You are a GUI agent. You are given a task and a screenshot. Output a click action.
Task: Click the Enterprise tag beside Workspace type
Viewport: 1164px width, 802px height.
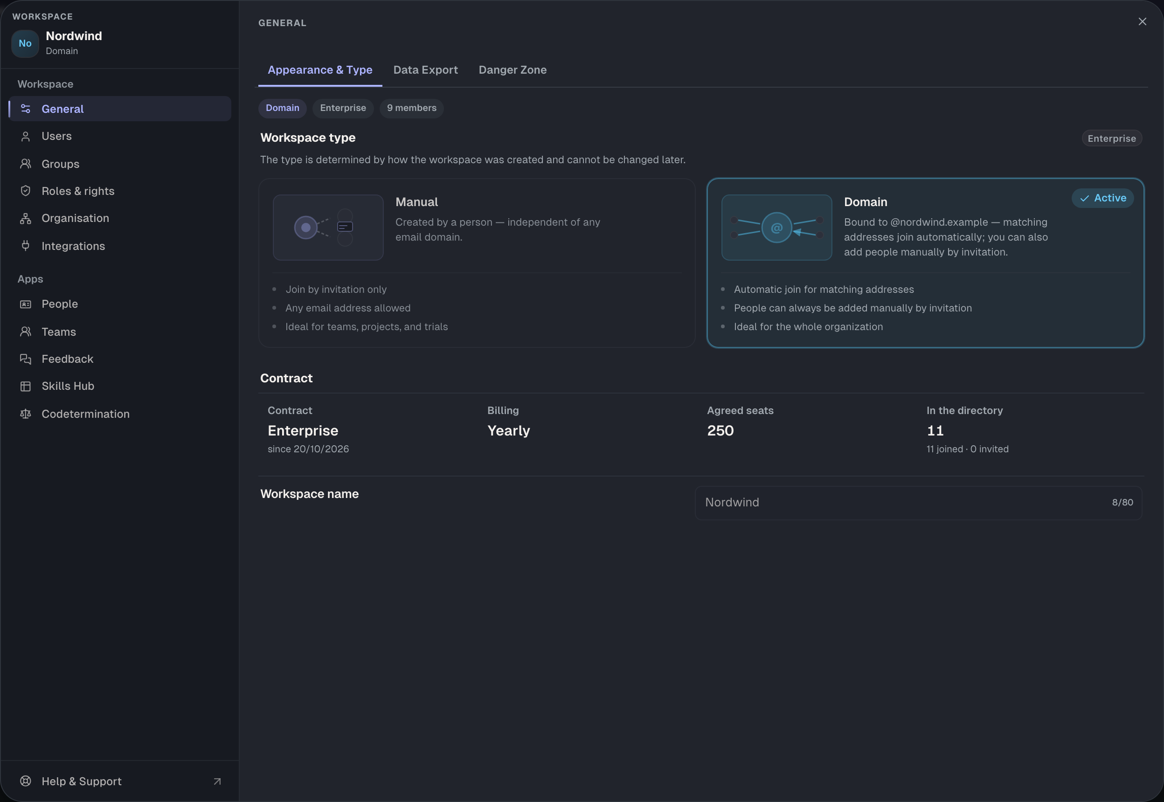(x=1112, y=138)
